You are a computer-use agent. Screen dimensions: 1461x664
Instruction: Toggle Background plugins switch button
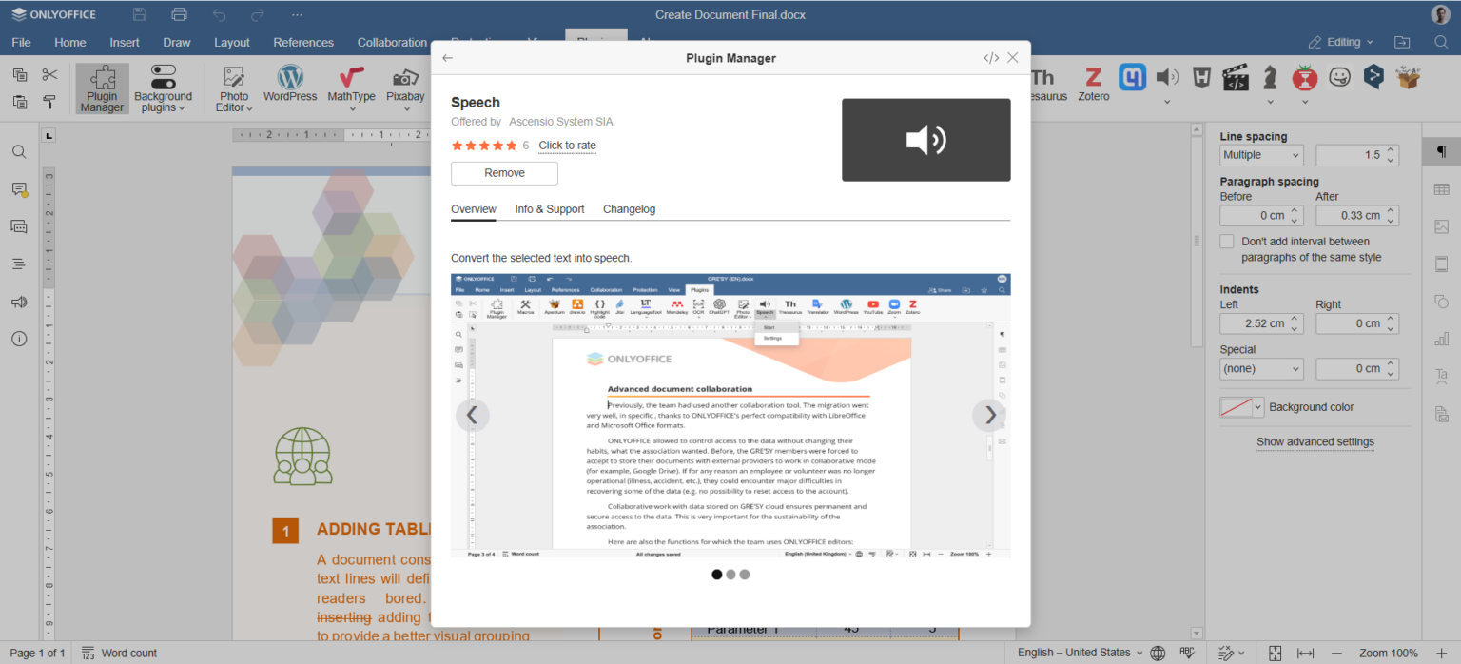[163, 76]
